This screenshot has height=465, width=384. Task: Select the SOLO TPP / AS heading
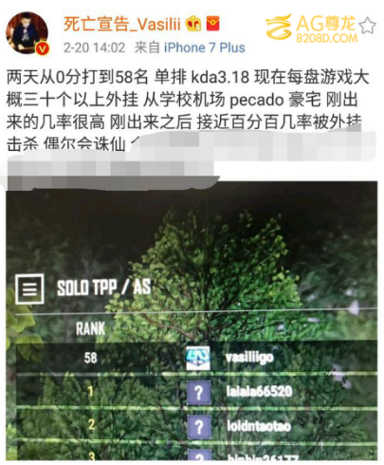point(103,288)
